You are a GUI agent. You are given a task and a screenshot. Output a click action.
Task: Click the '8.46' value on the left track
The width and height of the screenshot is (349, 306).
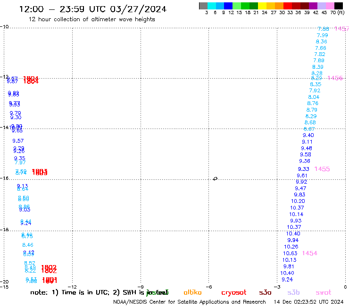28,245
